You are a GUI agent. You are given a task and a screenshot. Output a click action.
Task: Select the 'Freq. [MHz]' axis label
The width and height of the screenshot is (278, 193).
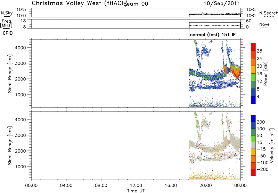tap(6, 23)
